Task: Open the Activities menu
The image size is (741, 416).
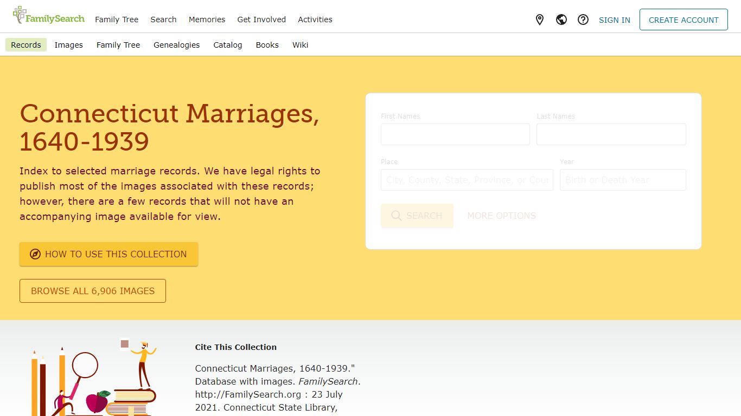Action: click(x=315, y=19)
